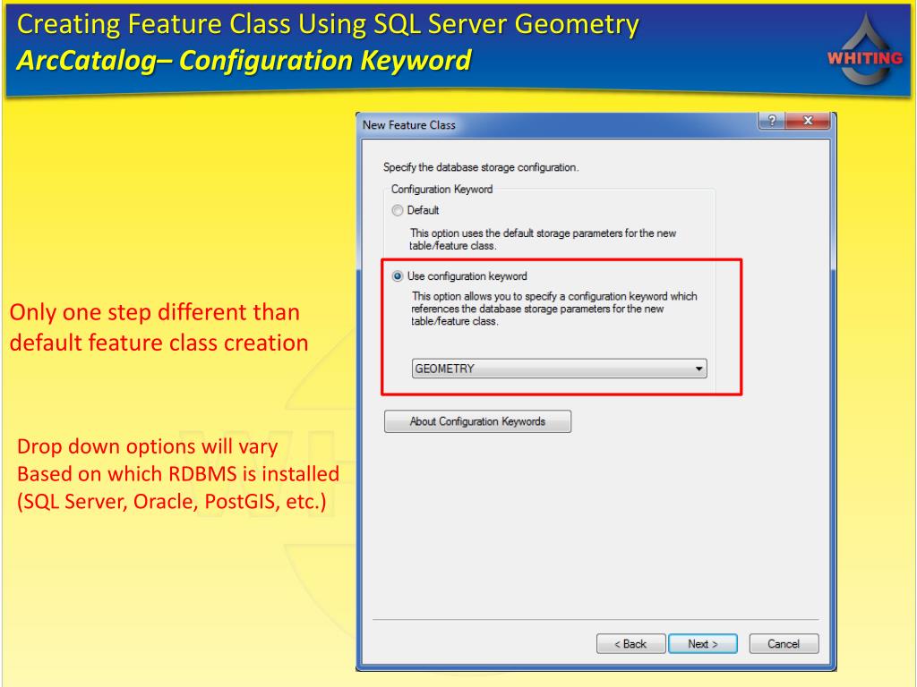Click 'Creating Feature Class Using SQL Server Geometry'
Screen dimensions: 917x687
point(328,24)
